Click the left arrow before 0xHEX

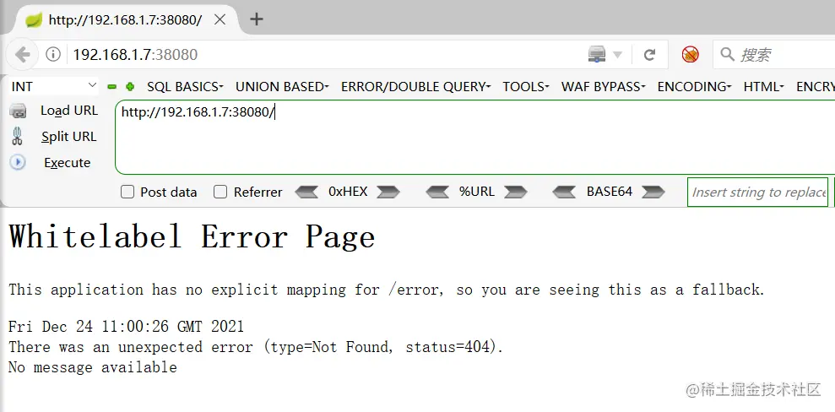306,192
